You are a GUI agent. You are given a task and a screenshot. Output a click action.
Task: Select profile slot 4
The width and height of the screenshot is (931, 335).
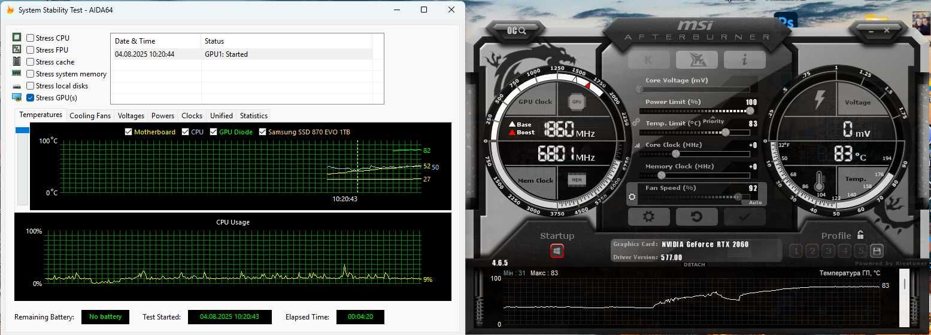[844, 251]
